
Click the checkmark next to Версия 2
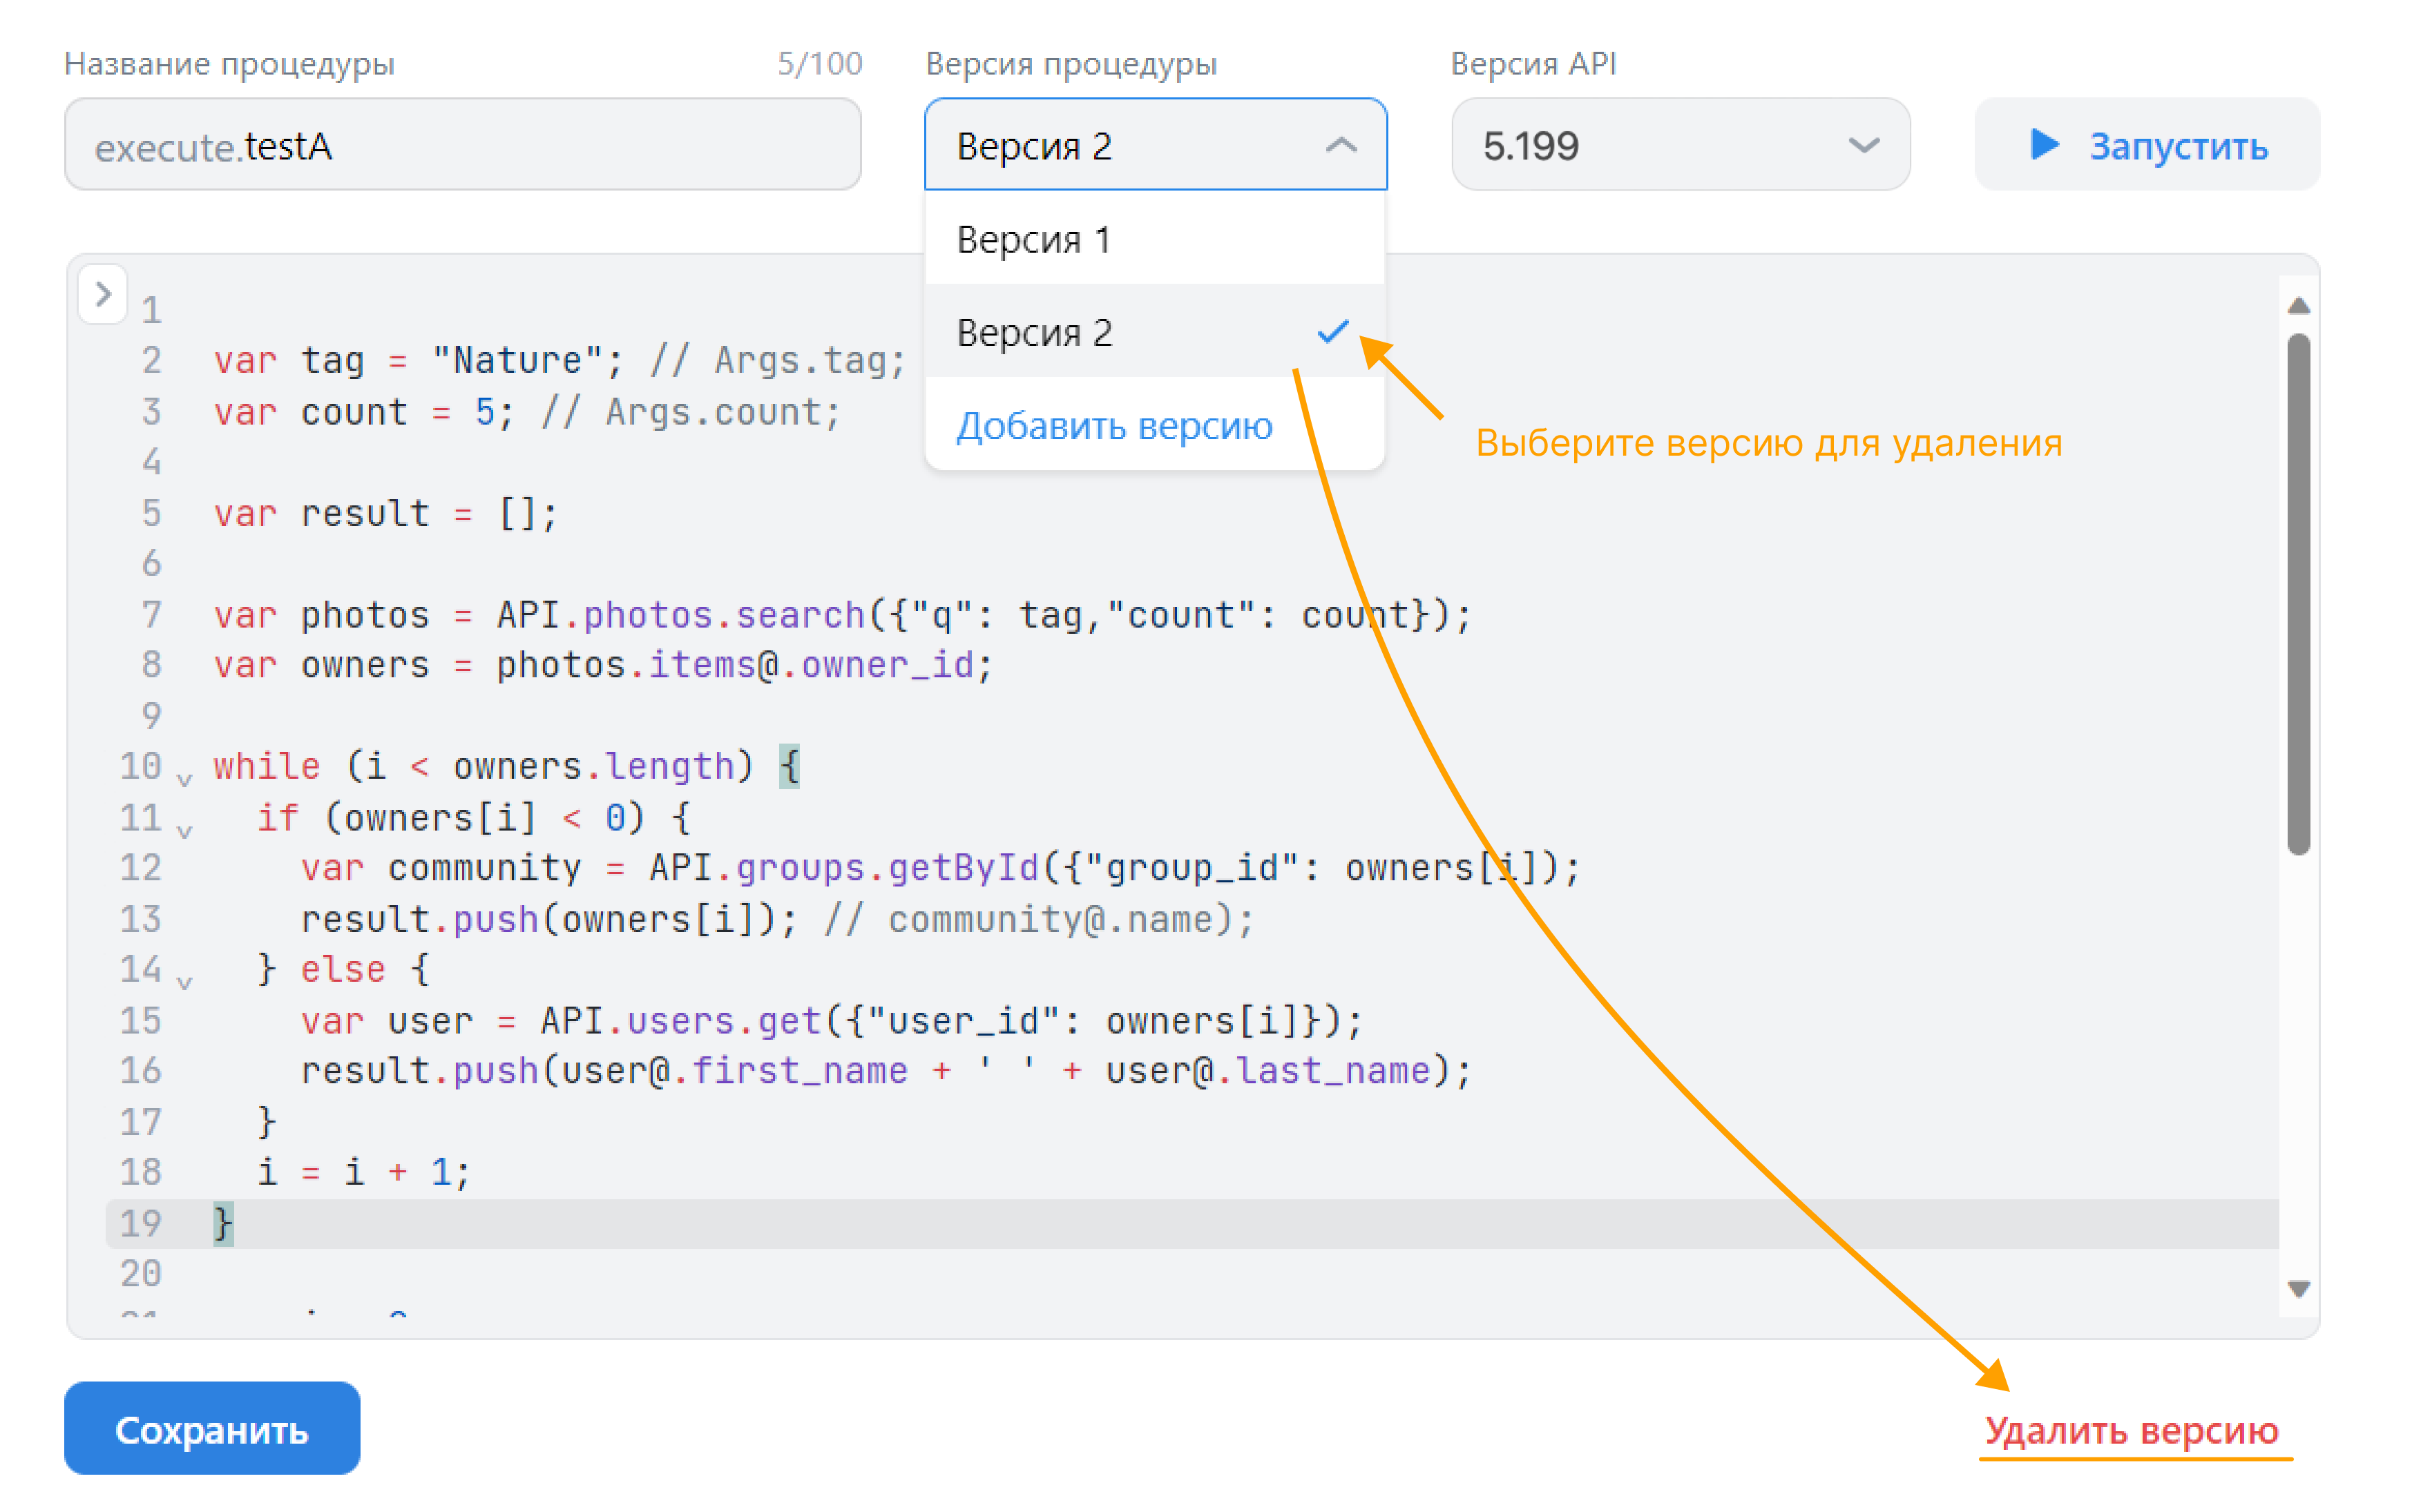[1332, 332]
